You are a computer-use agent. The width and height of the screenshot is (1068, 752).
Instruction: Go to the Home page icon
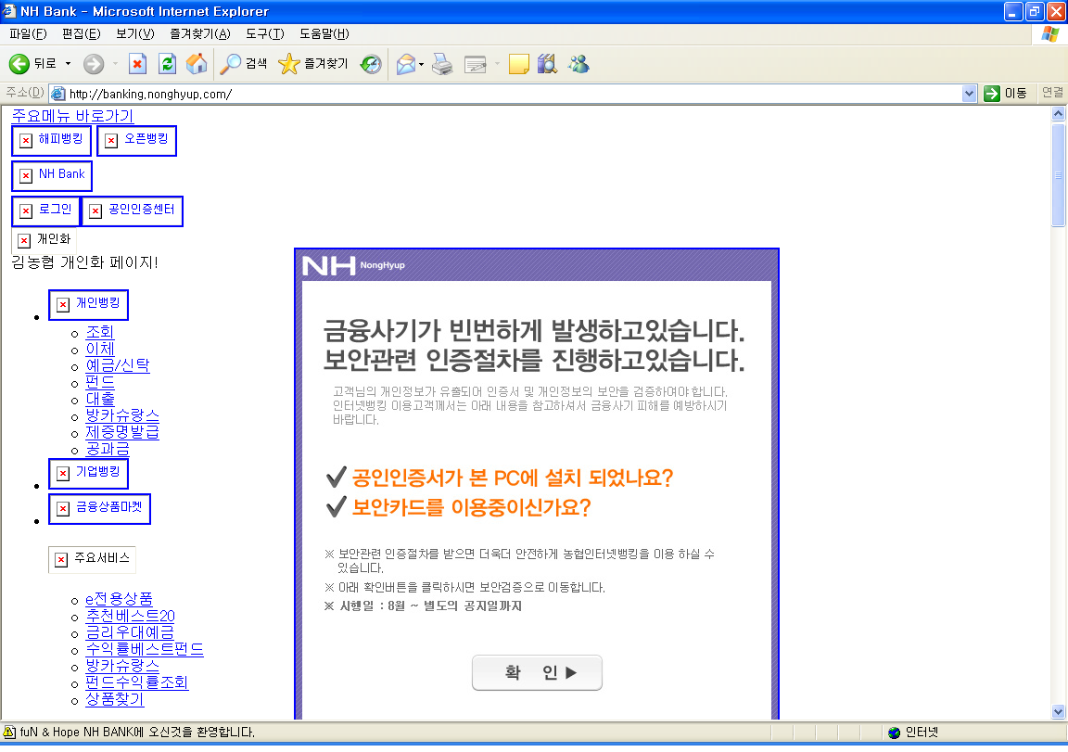pyautogui.click(x=197, y=64)
